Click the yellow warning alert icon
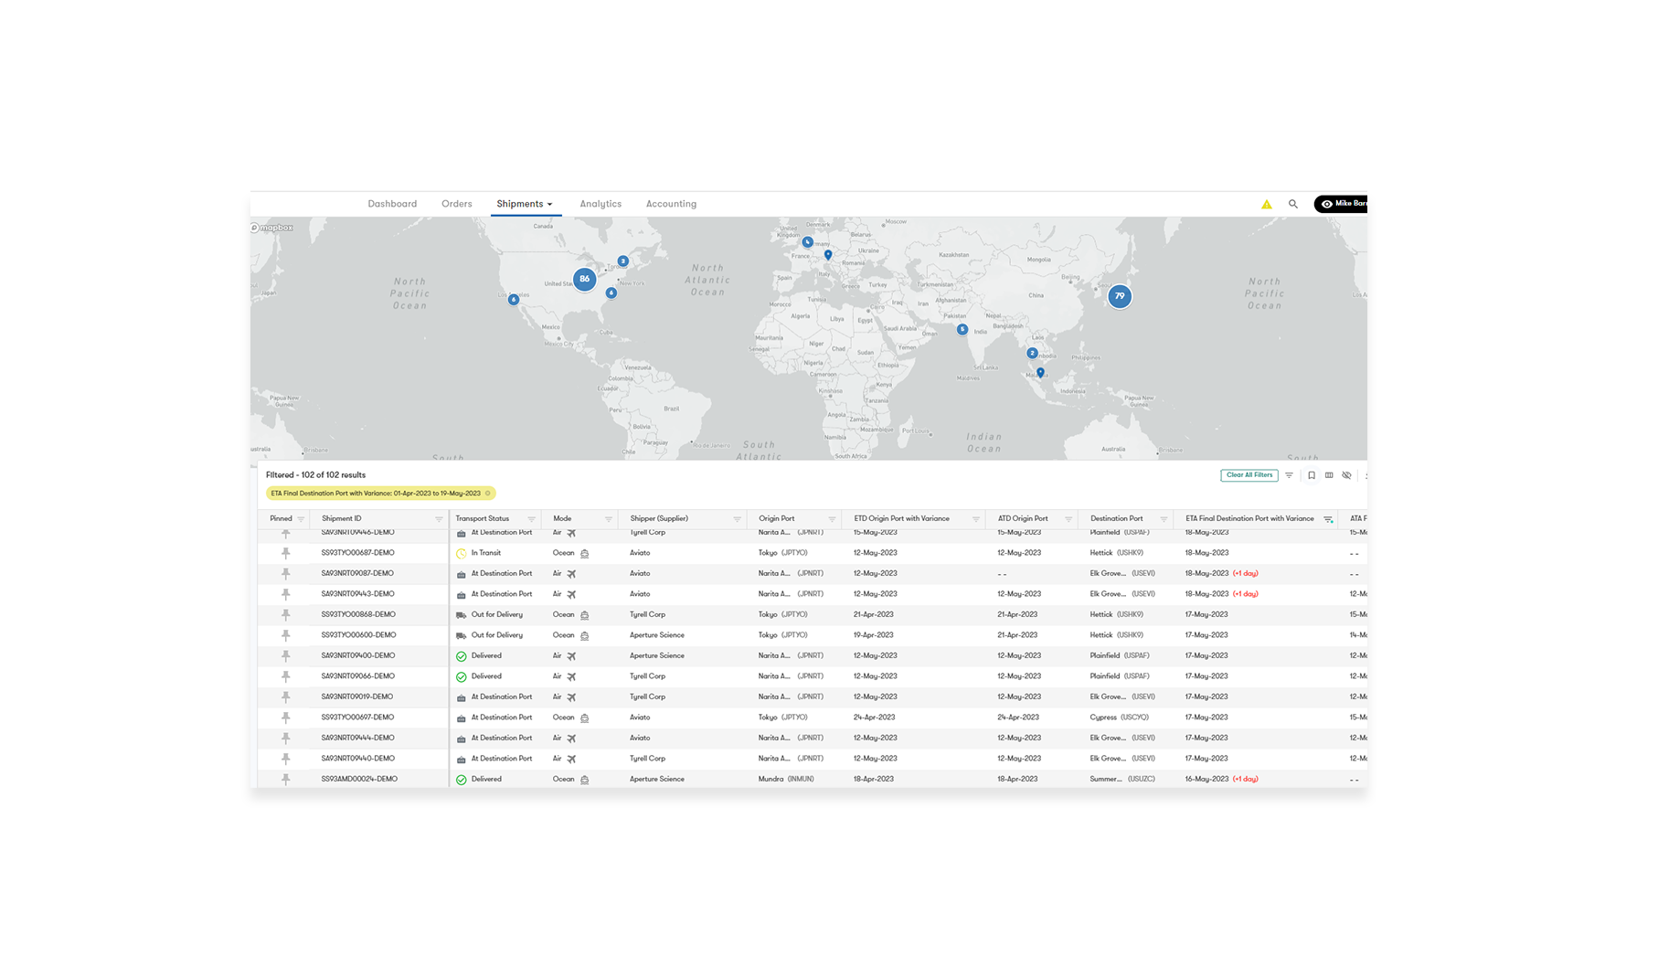 (1266, 205)
